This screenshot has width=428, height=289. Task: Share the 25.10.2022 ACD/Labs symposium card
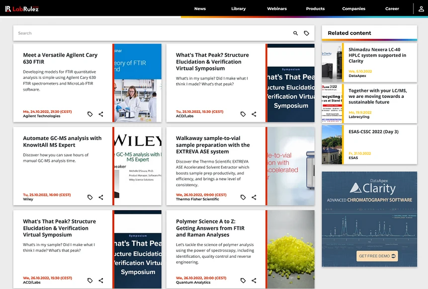pos(254,114)
